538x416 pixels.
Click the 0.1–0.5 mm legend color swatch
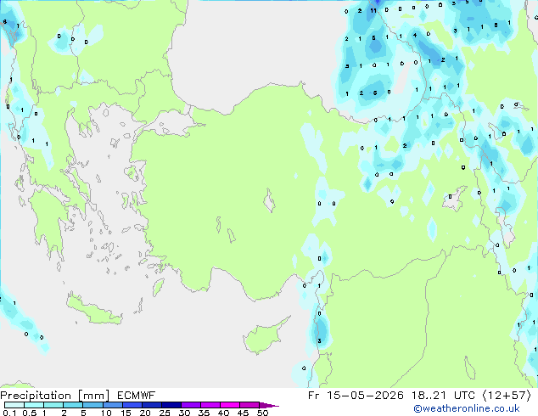pyautogui.click(x=14, y=405)
